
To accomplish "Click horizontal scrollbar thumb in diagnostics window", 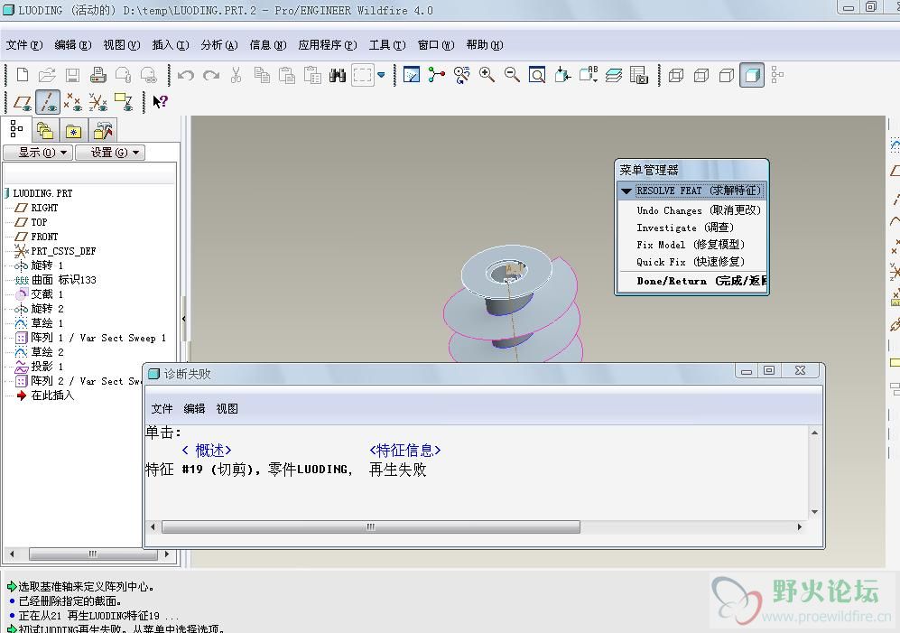I will (x=371, y=526).
